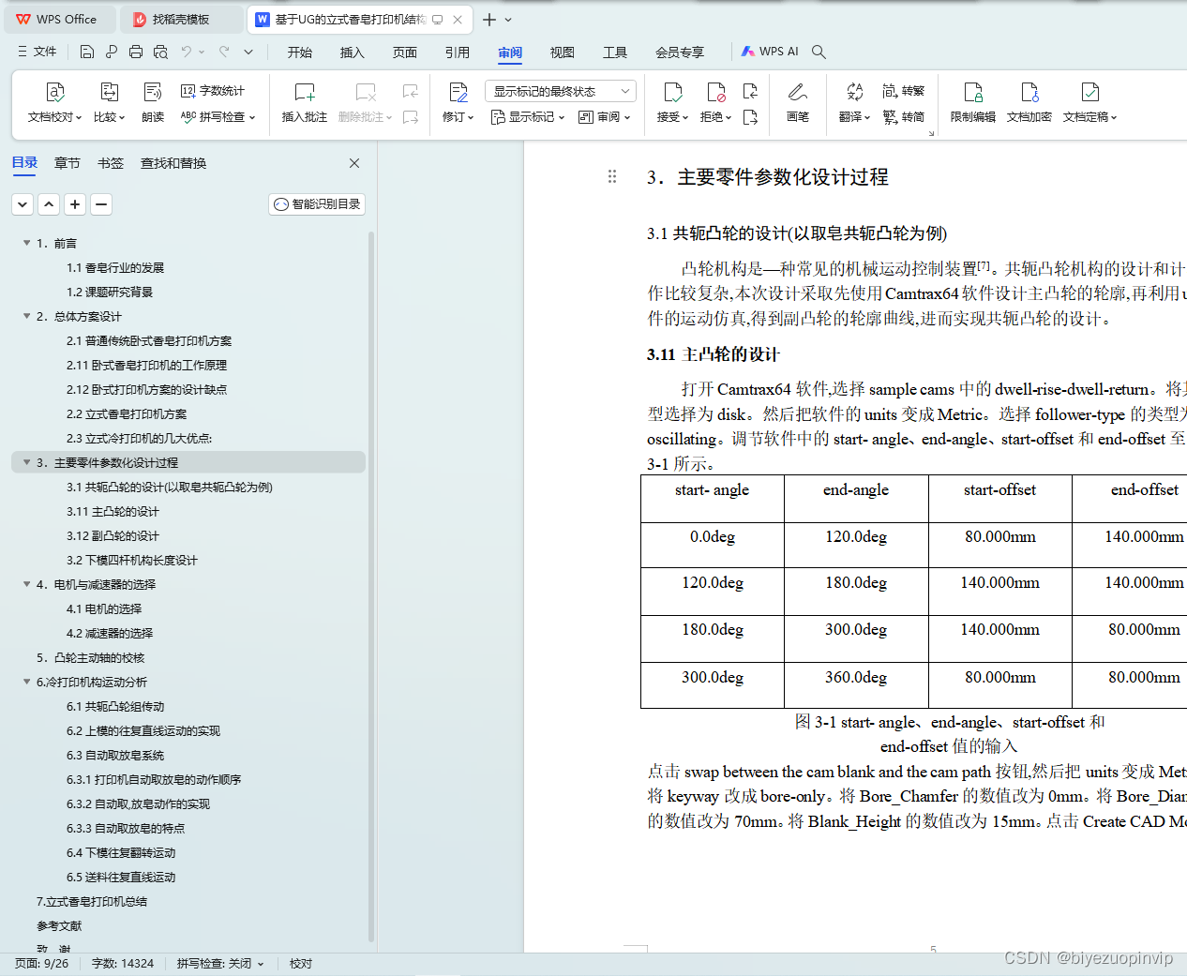Click 智能识别目录 button
Screen dimensions: 1187x976
(317, 203)
